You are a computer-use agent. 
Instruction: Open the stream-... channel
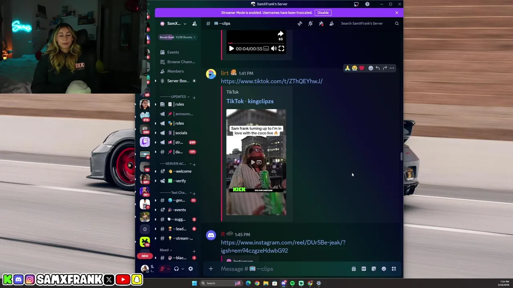pyautogui.click(x=178, y=238)
